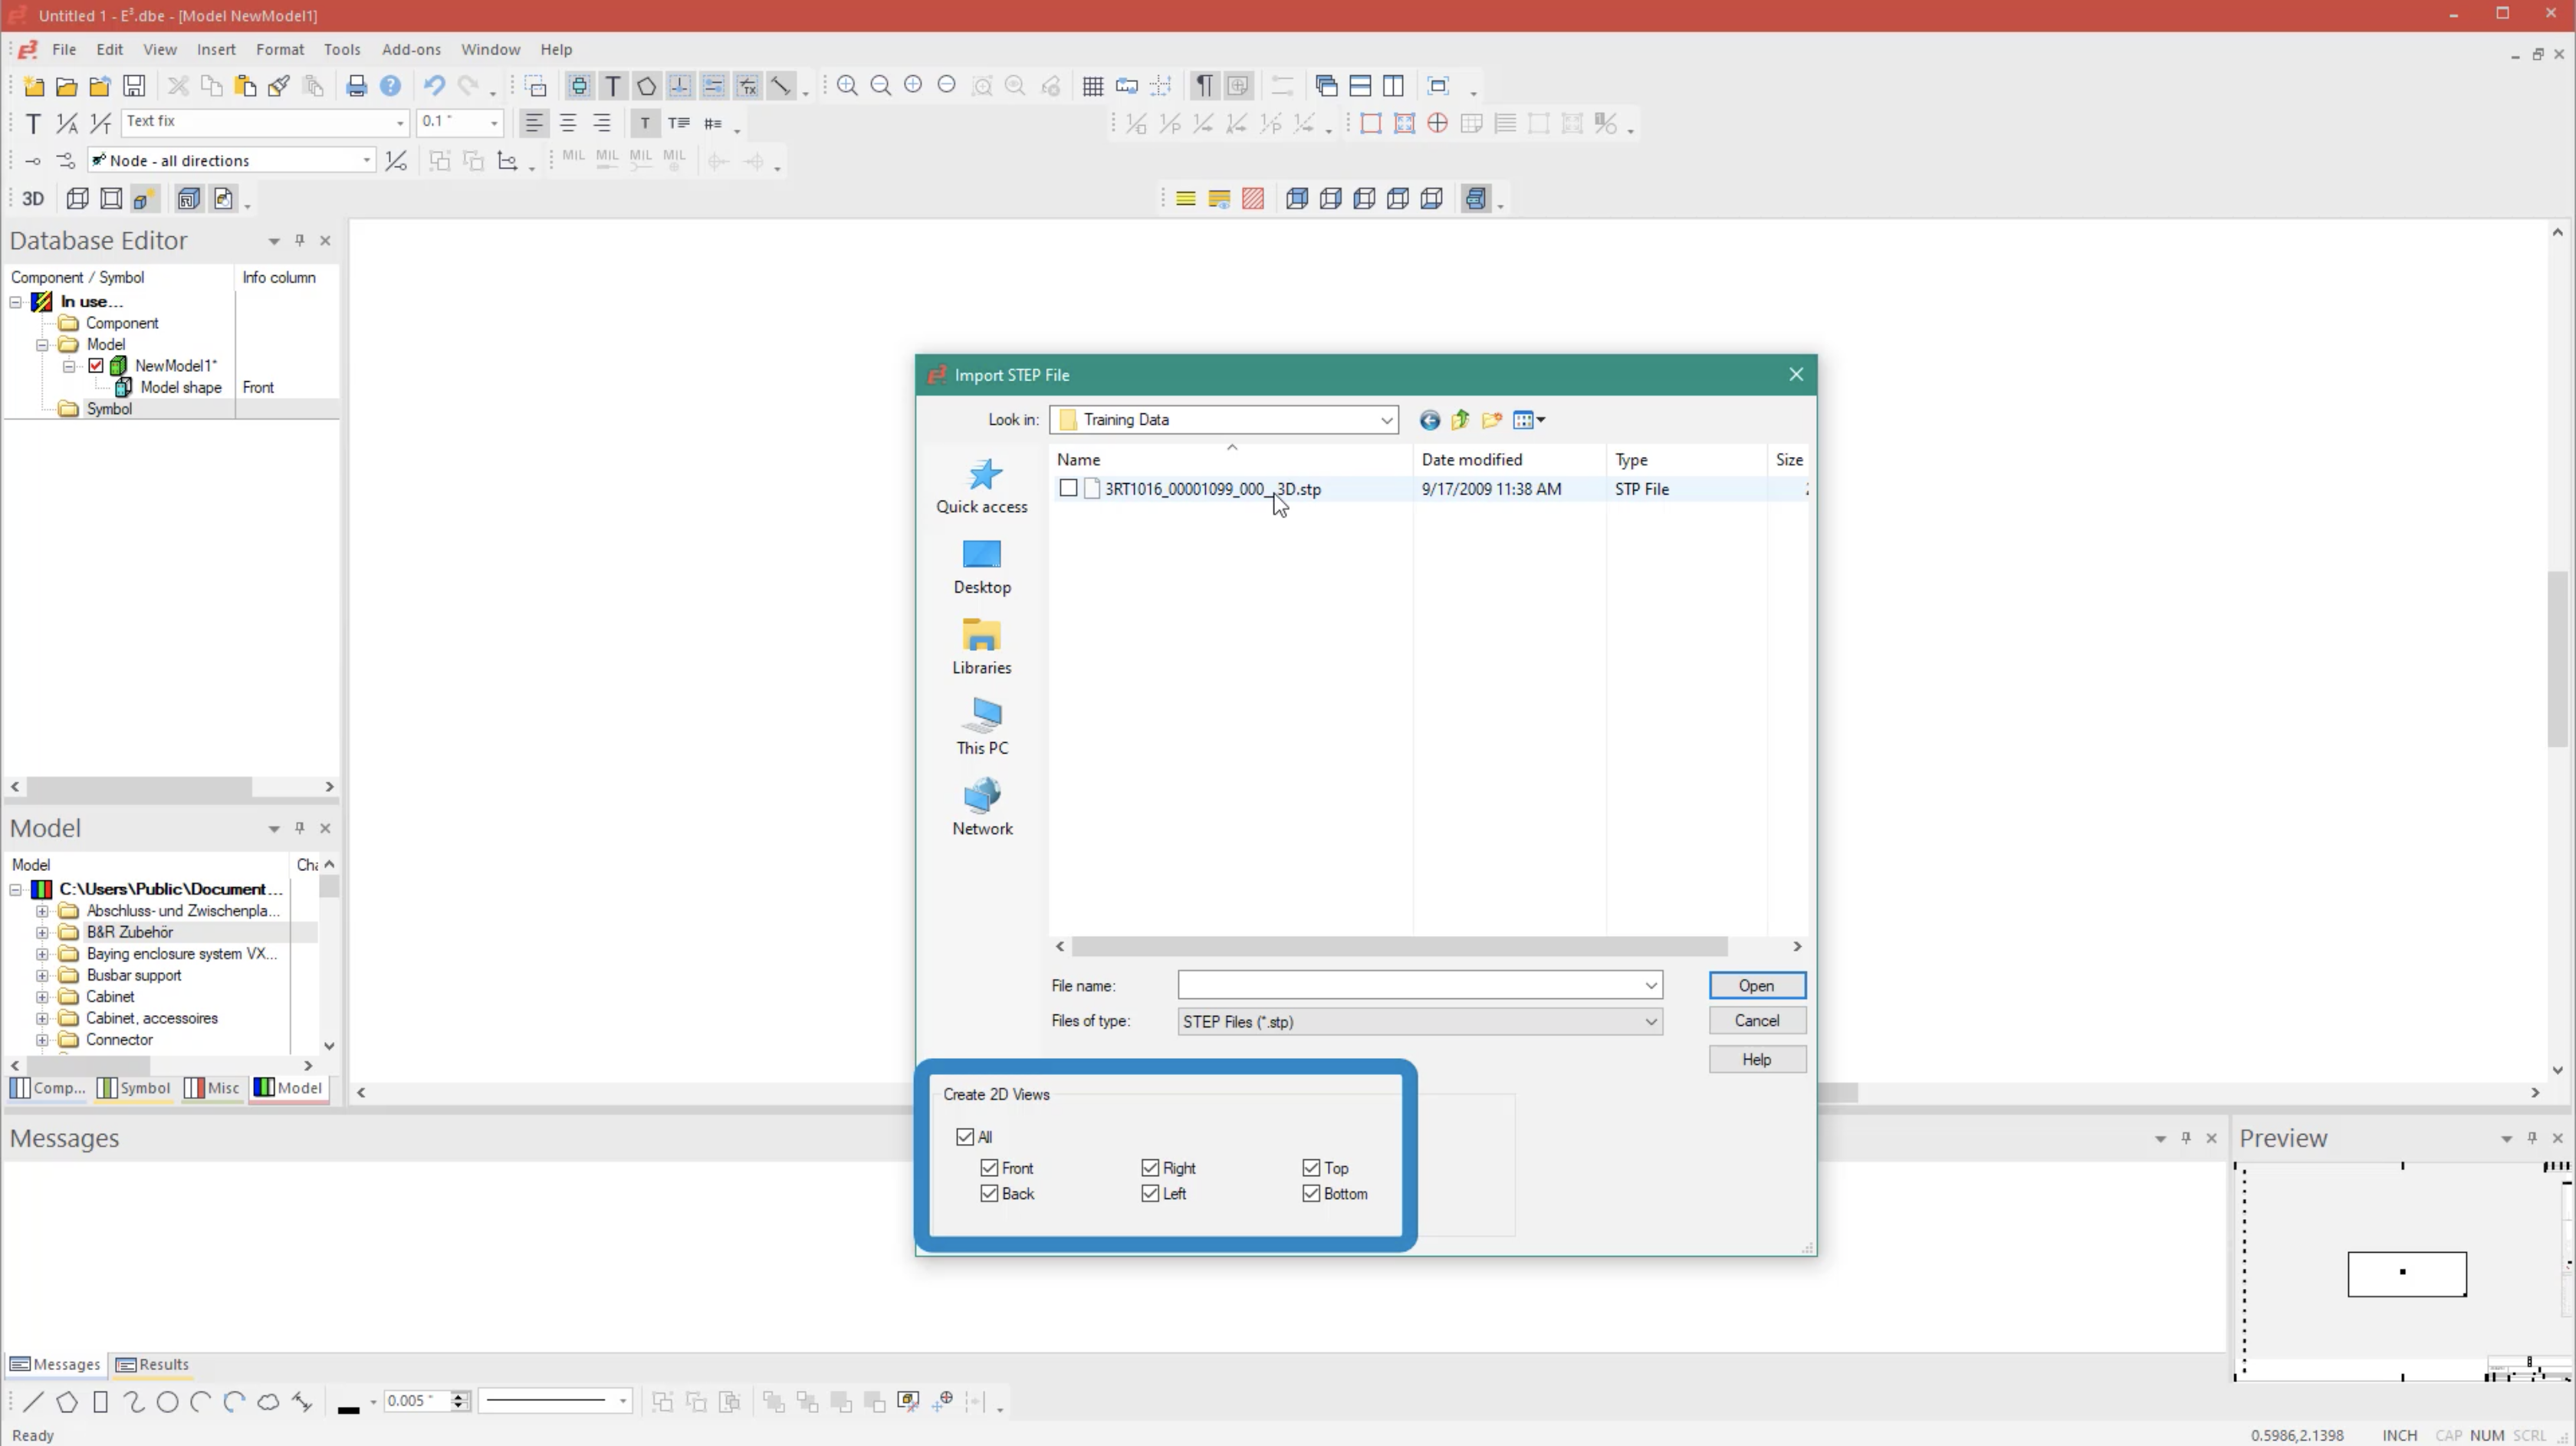The width and height of the screenshot is (2576, 1446).
Task: Open the view menu icon in dialog
Action: pos(1528,420)
